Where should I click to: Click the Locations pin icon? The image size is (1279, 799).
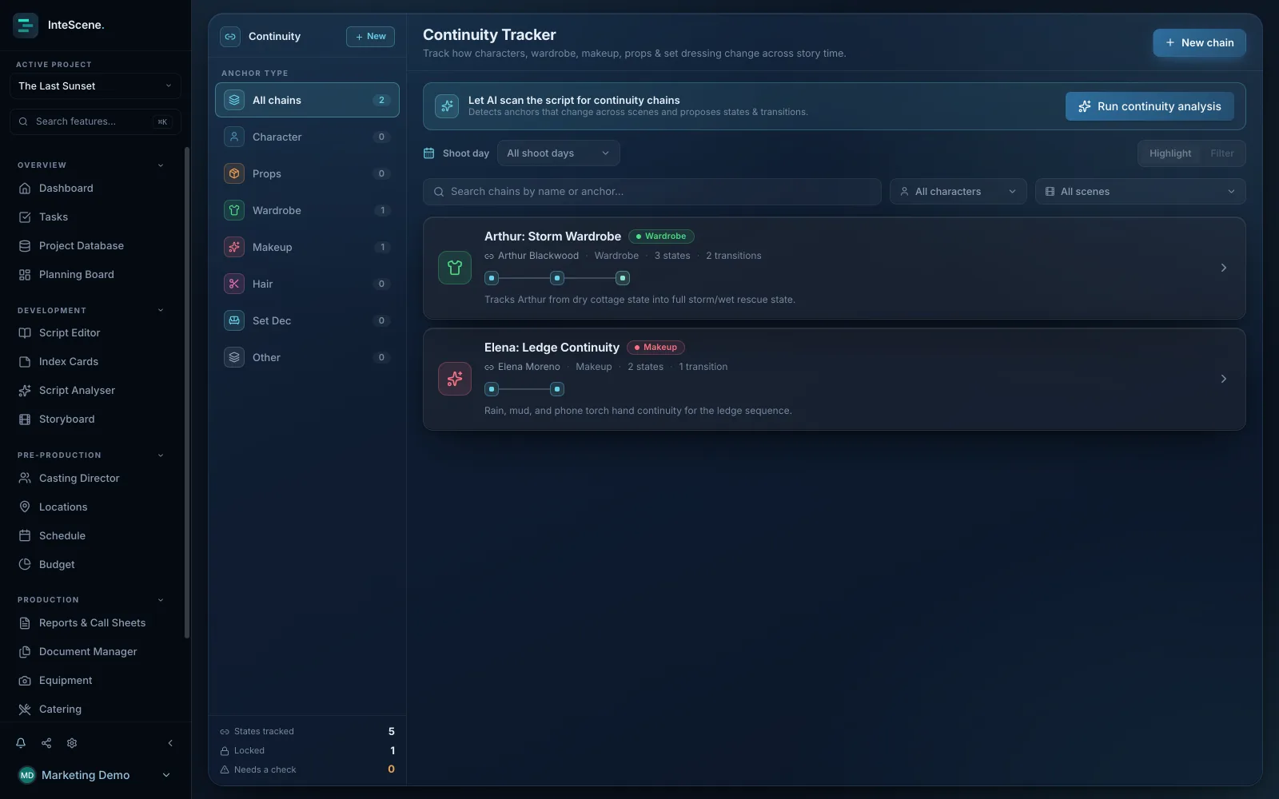pos(25,507)
